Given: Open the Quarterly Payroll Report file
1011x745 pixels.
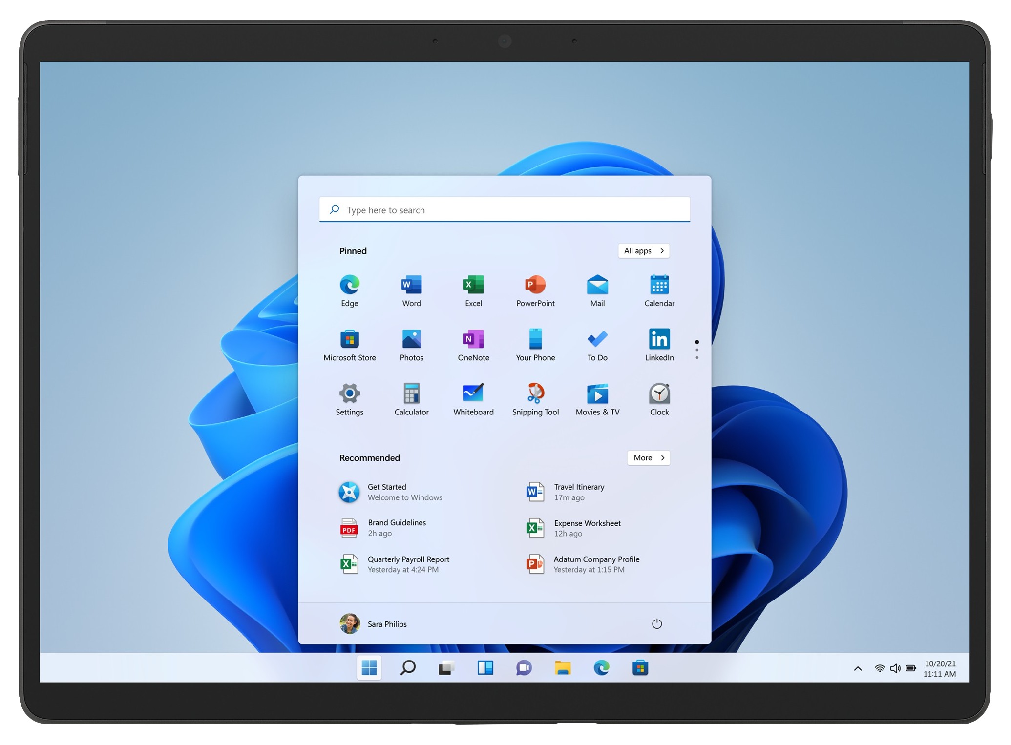Looking at the screenshot, I should pyautogui.click(x=408, y=564).
